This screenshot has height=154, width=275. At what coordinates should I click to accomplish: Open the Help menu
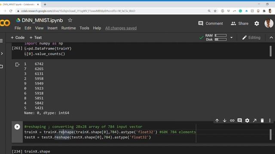point(97,28)
